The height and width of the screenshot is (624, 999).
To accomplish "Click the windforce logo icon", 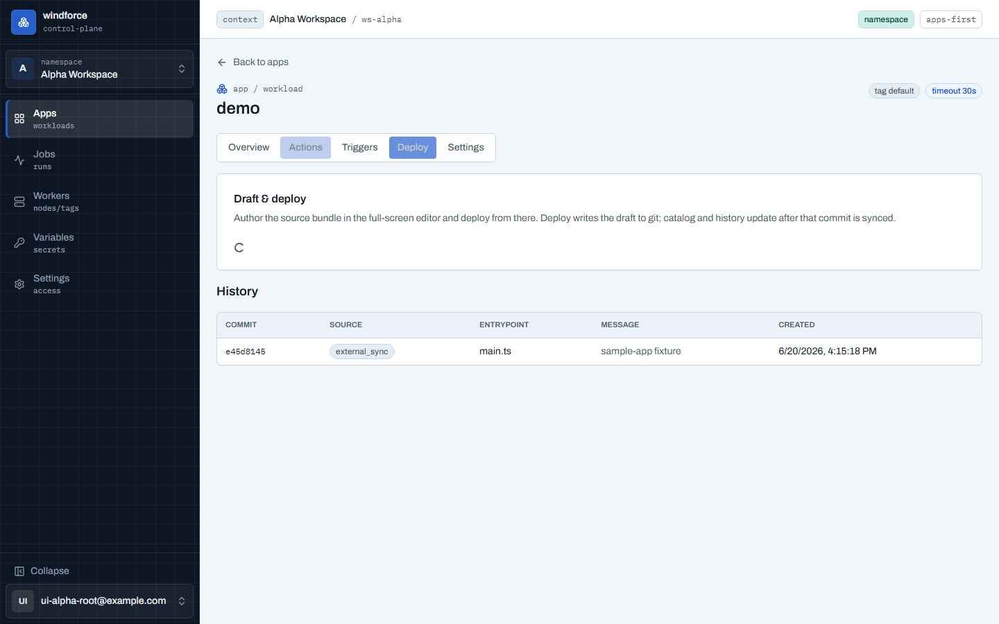I will (x=24, y=22).
